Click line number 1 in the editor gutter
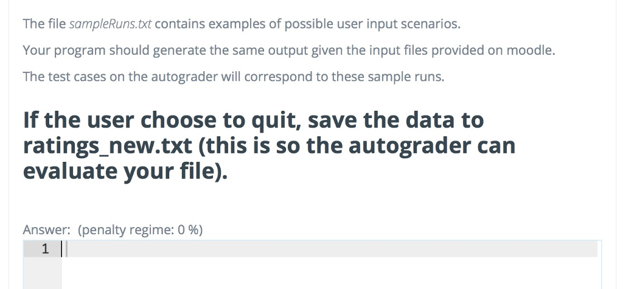Viewport: 623px width, 289px height. point(44,249)
